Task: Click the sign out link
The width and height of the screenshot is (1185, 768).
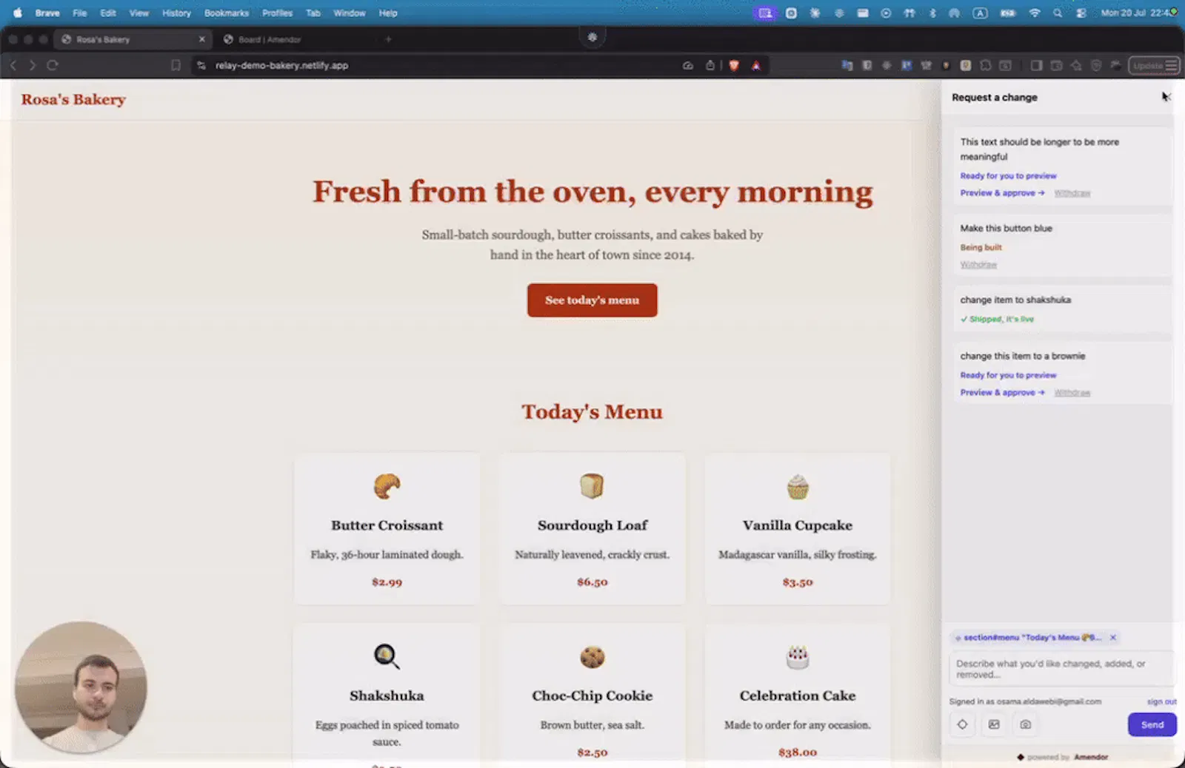Action: 1161,701
